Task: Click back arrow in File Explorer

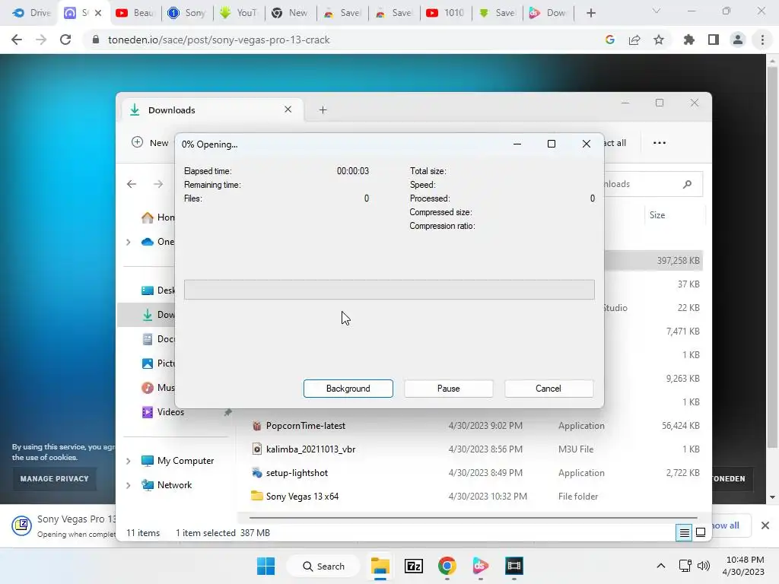Action: click(x=131, y=184)
